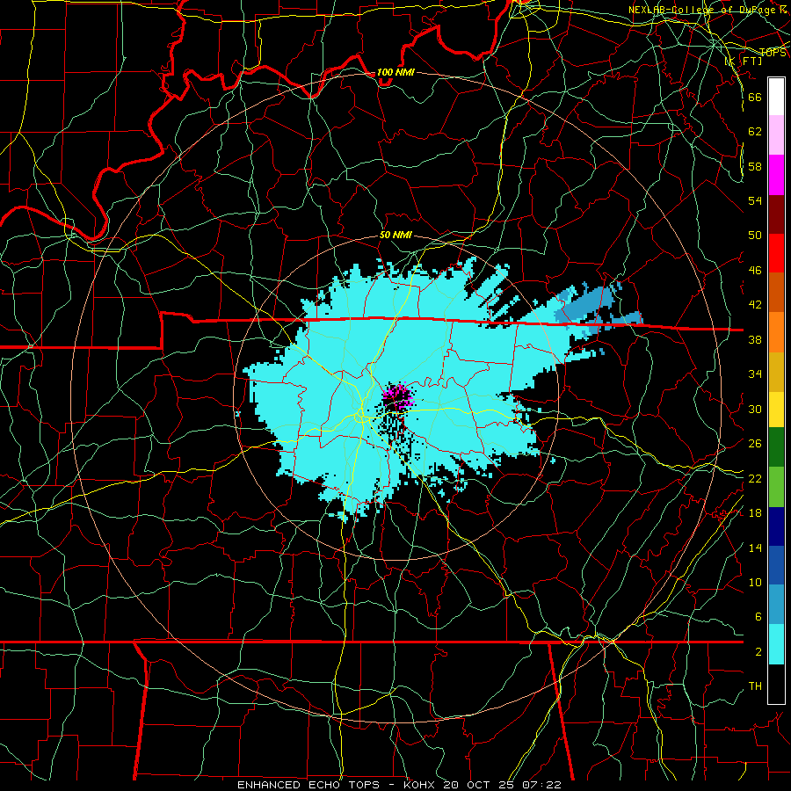Click the white swatch in the tops color scale
This screenshot has width=791, height=791.
pyautogui.click(x=776, y=97)
